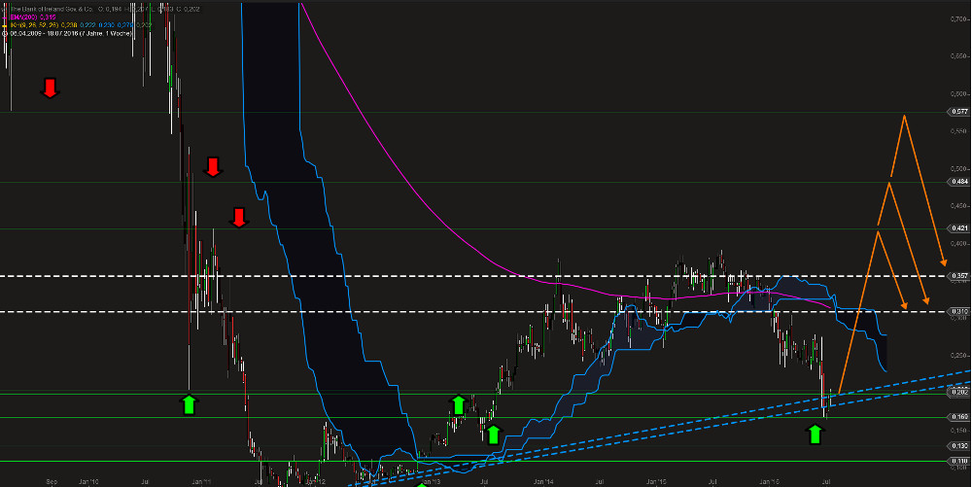Click the Jan'16 time axis label
The width and height of the screenshot is (972, 487).
click(x=769, y=481)
